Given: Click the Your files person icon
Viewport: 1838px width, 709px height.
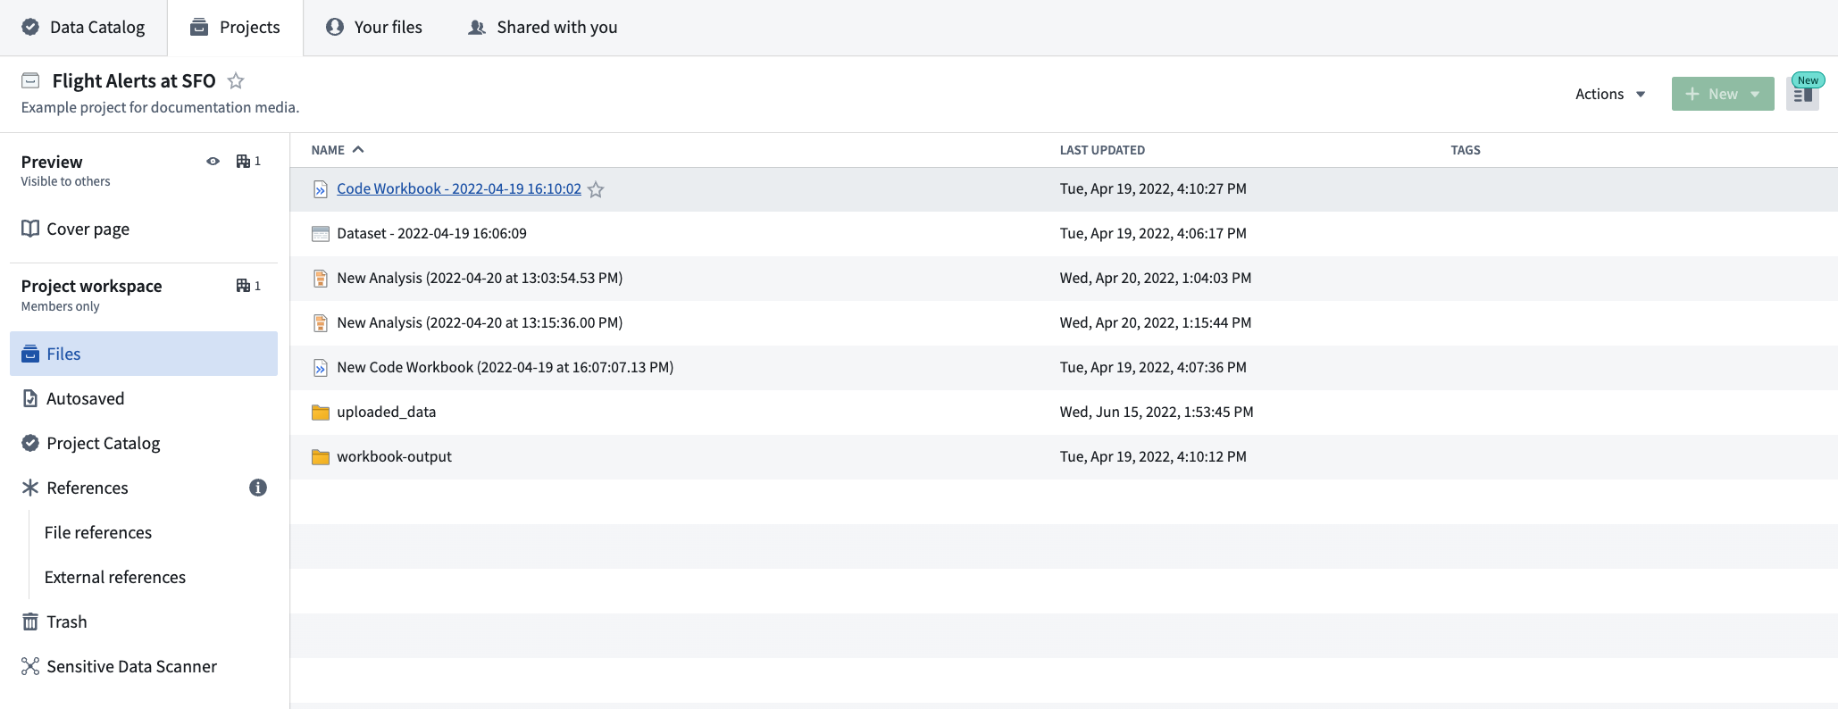Looking at the screenshot, I should click(335, 27).
